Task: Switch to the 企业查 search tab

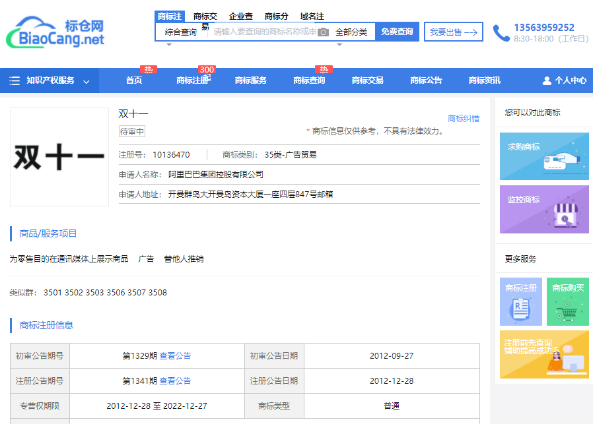Action: point(240,16)
